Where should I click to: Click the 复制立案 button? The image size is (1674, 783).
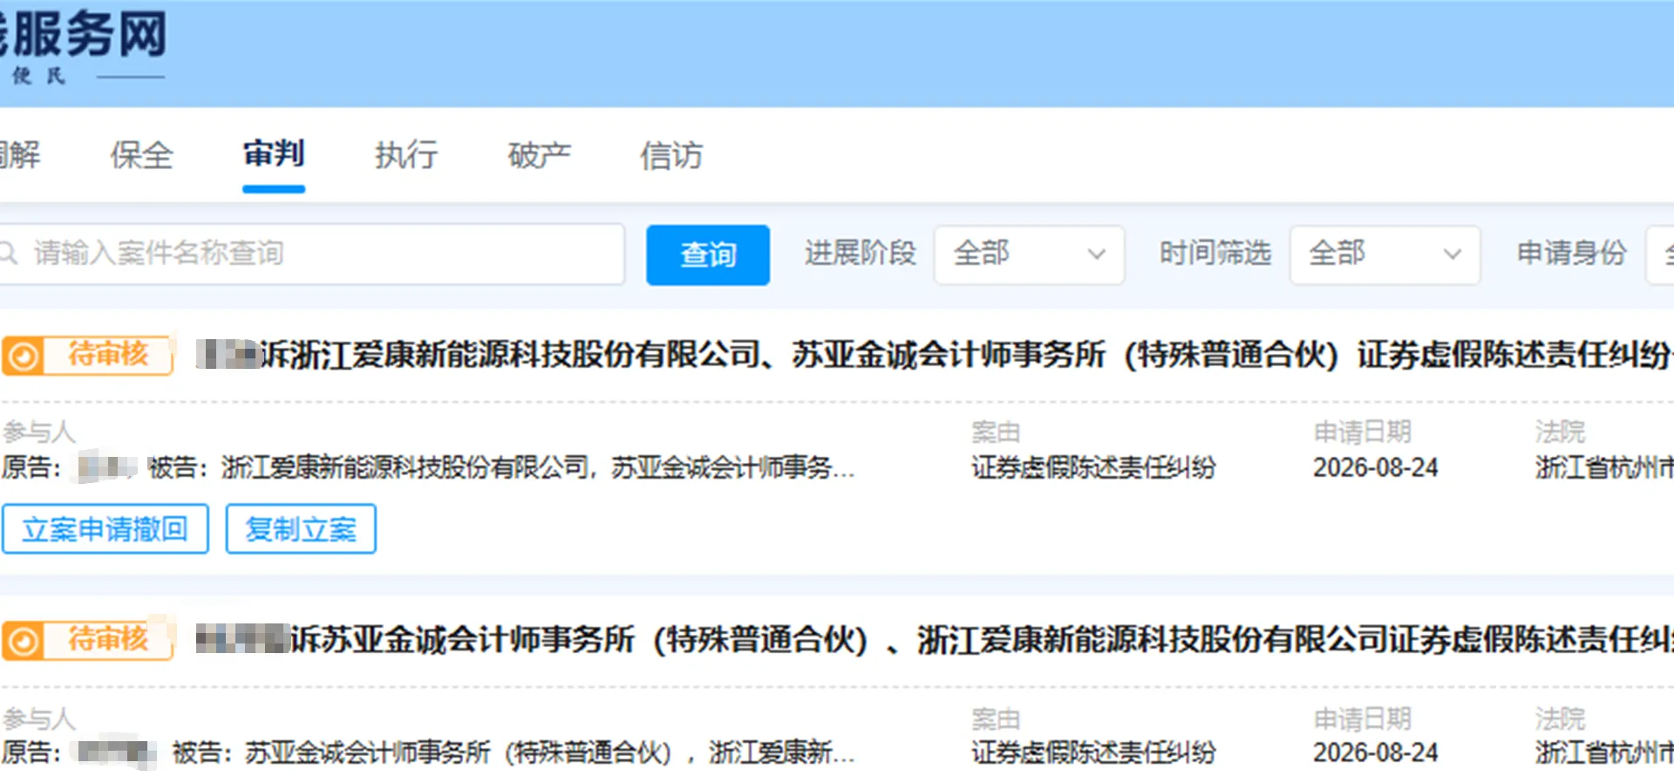pyautogui.click(x=301, y=528)
